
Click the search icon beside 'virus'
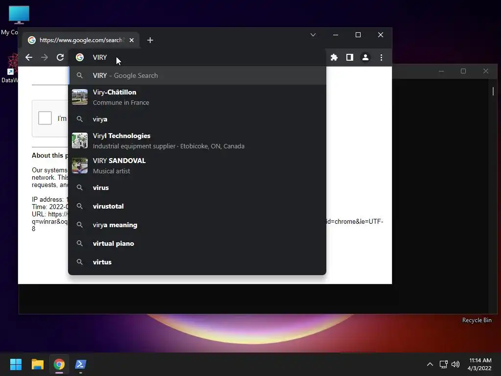click(80, 188)
